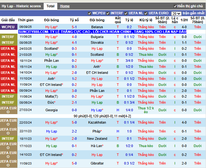
Task: Click the 3/4:0 odds on 18/11/24
Action: [x=129, y=61]
